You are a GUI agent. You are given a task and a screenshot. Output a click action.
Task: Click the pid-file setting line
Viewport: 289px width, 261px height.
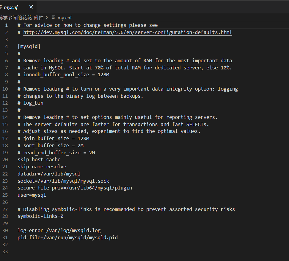tap(67, 237)
